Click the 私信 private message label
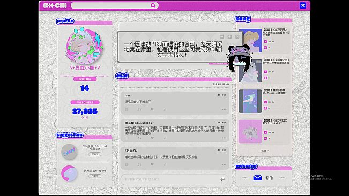349x196 pixels. [x=269, y=178]
